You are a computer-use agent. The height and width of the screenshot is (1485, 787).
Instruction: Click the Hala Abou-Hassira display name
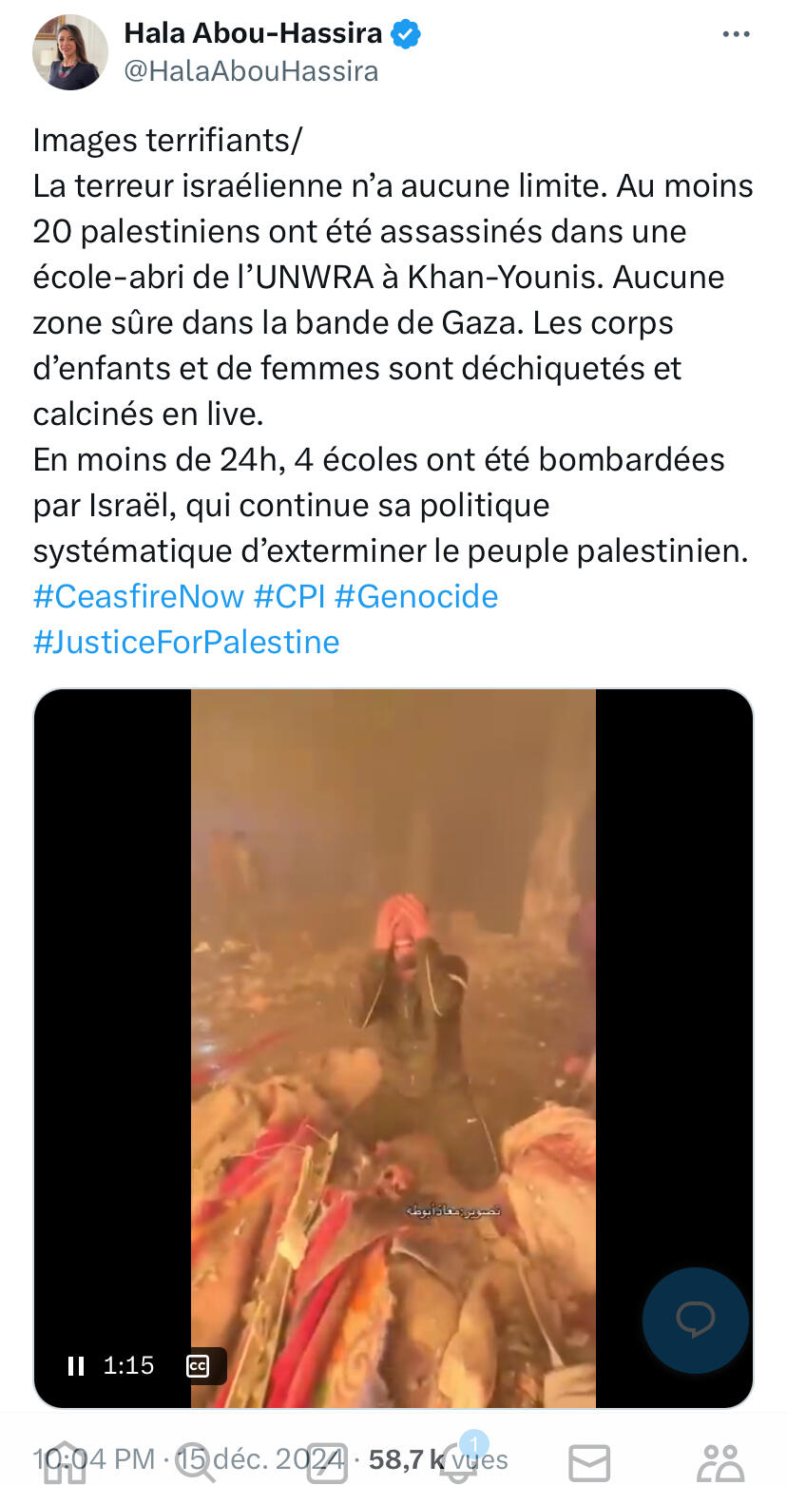click(253, 34)
